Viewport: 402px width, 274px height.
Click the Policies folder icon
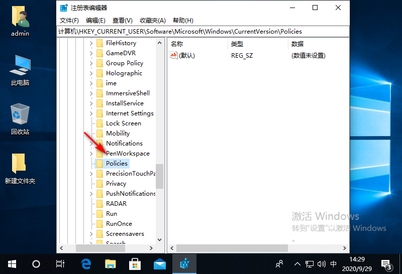99,164
